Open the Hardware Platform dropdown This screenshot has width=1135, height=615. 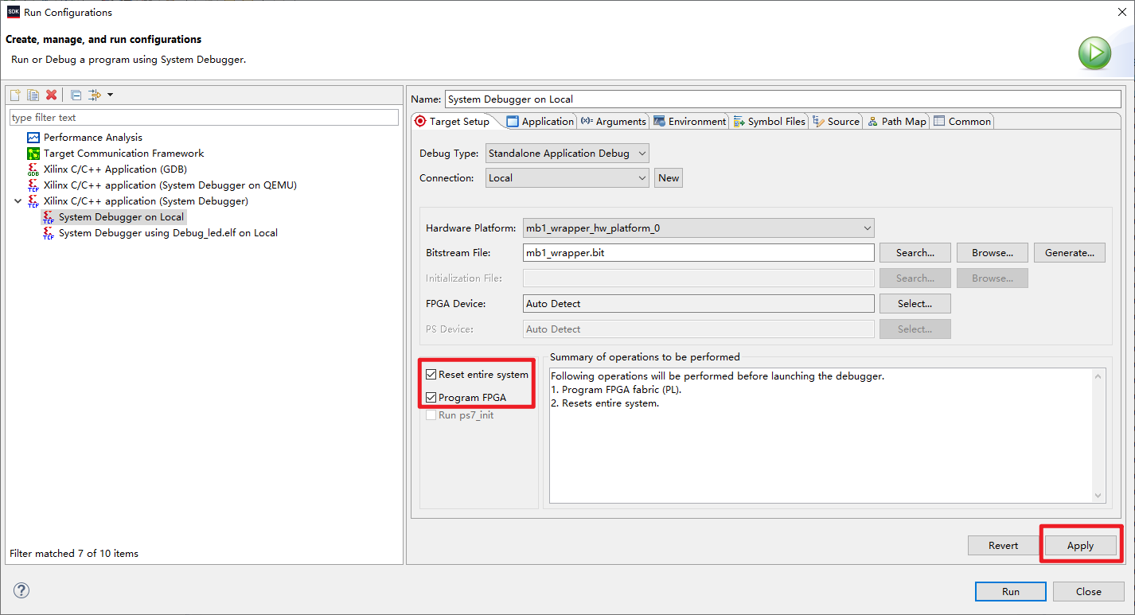(699, 228)
